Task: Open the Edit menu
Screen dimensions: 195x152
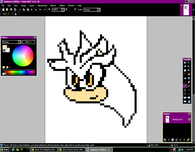Action: 9,6
